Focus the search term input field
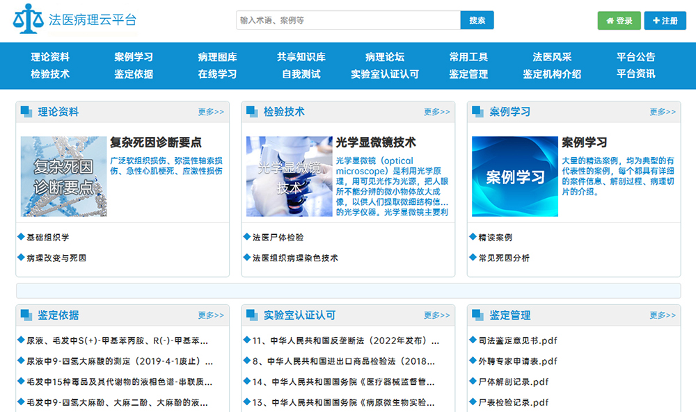 [348, 20]
